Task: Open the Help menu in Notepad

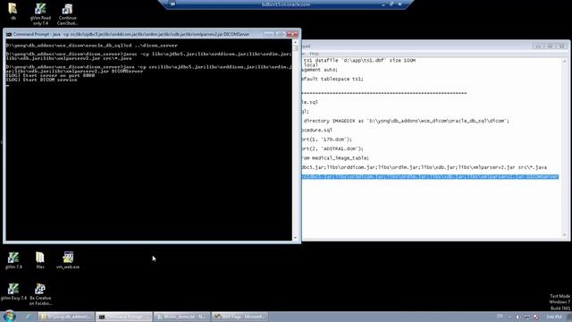Action: point(314,54)
